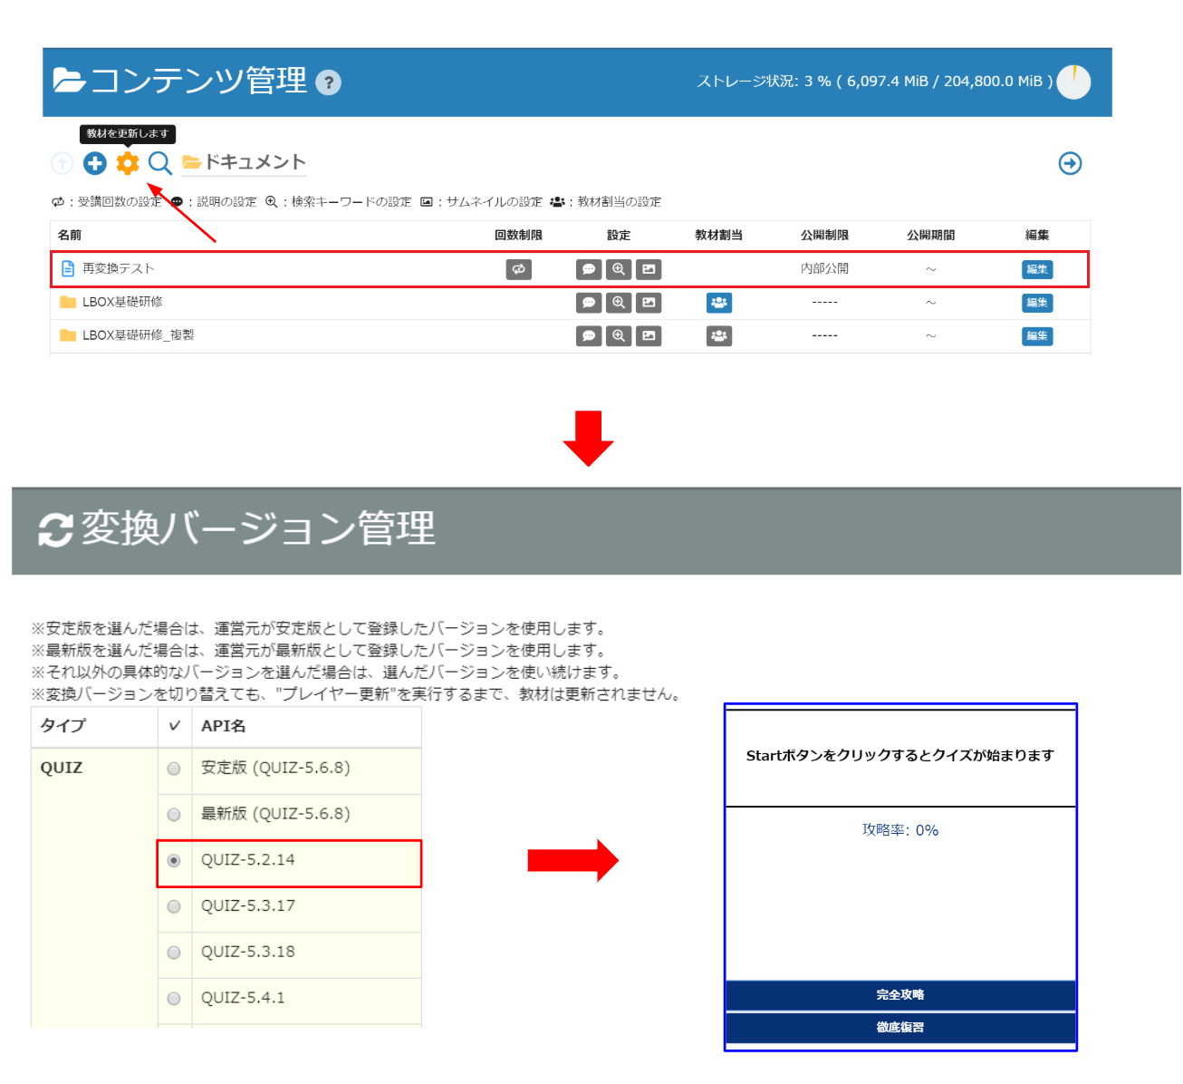
Task: Click the 徹底復習 quiz mode button
Action: 899,1027
